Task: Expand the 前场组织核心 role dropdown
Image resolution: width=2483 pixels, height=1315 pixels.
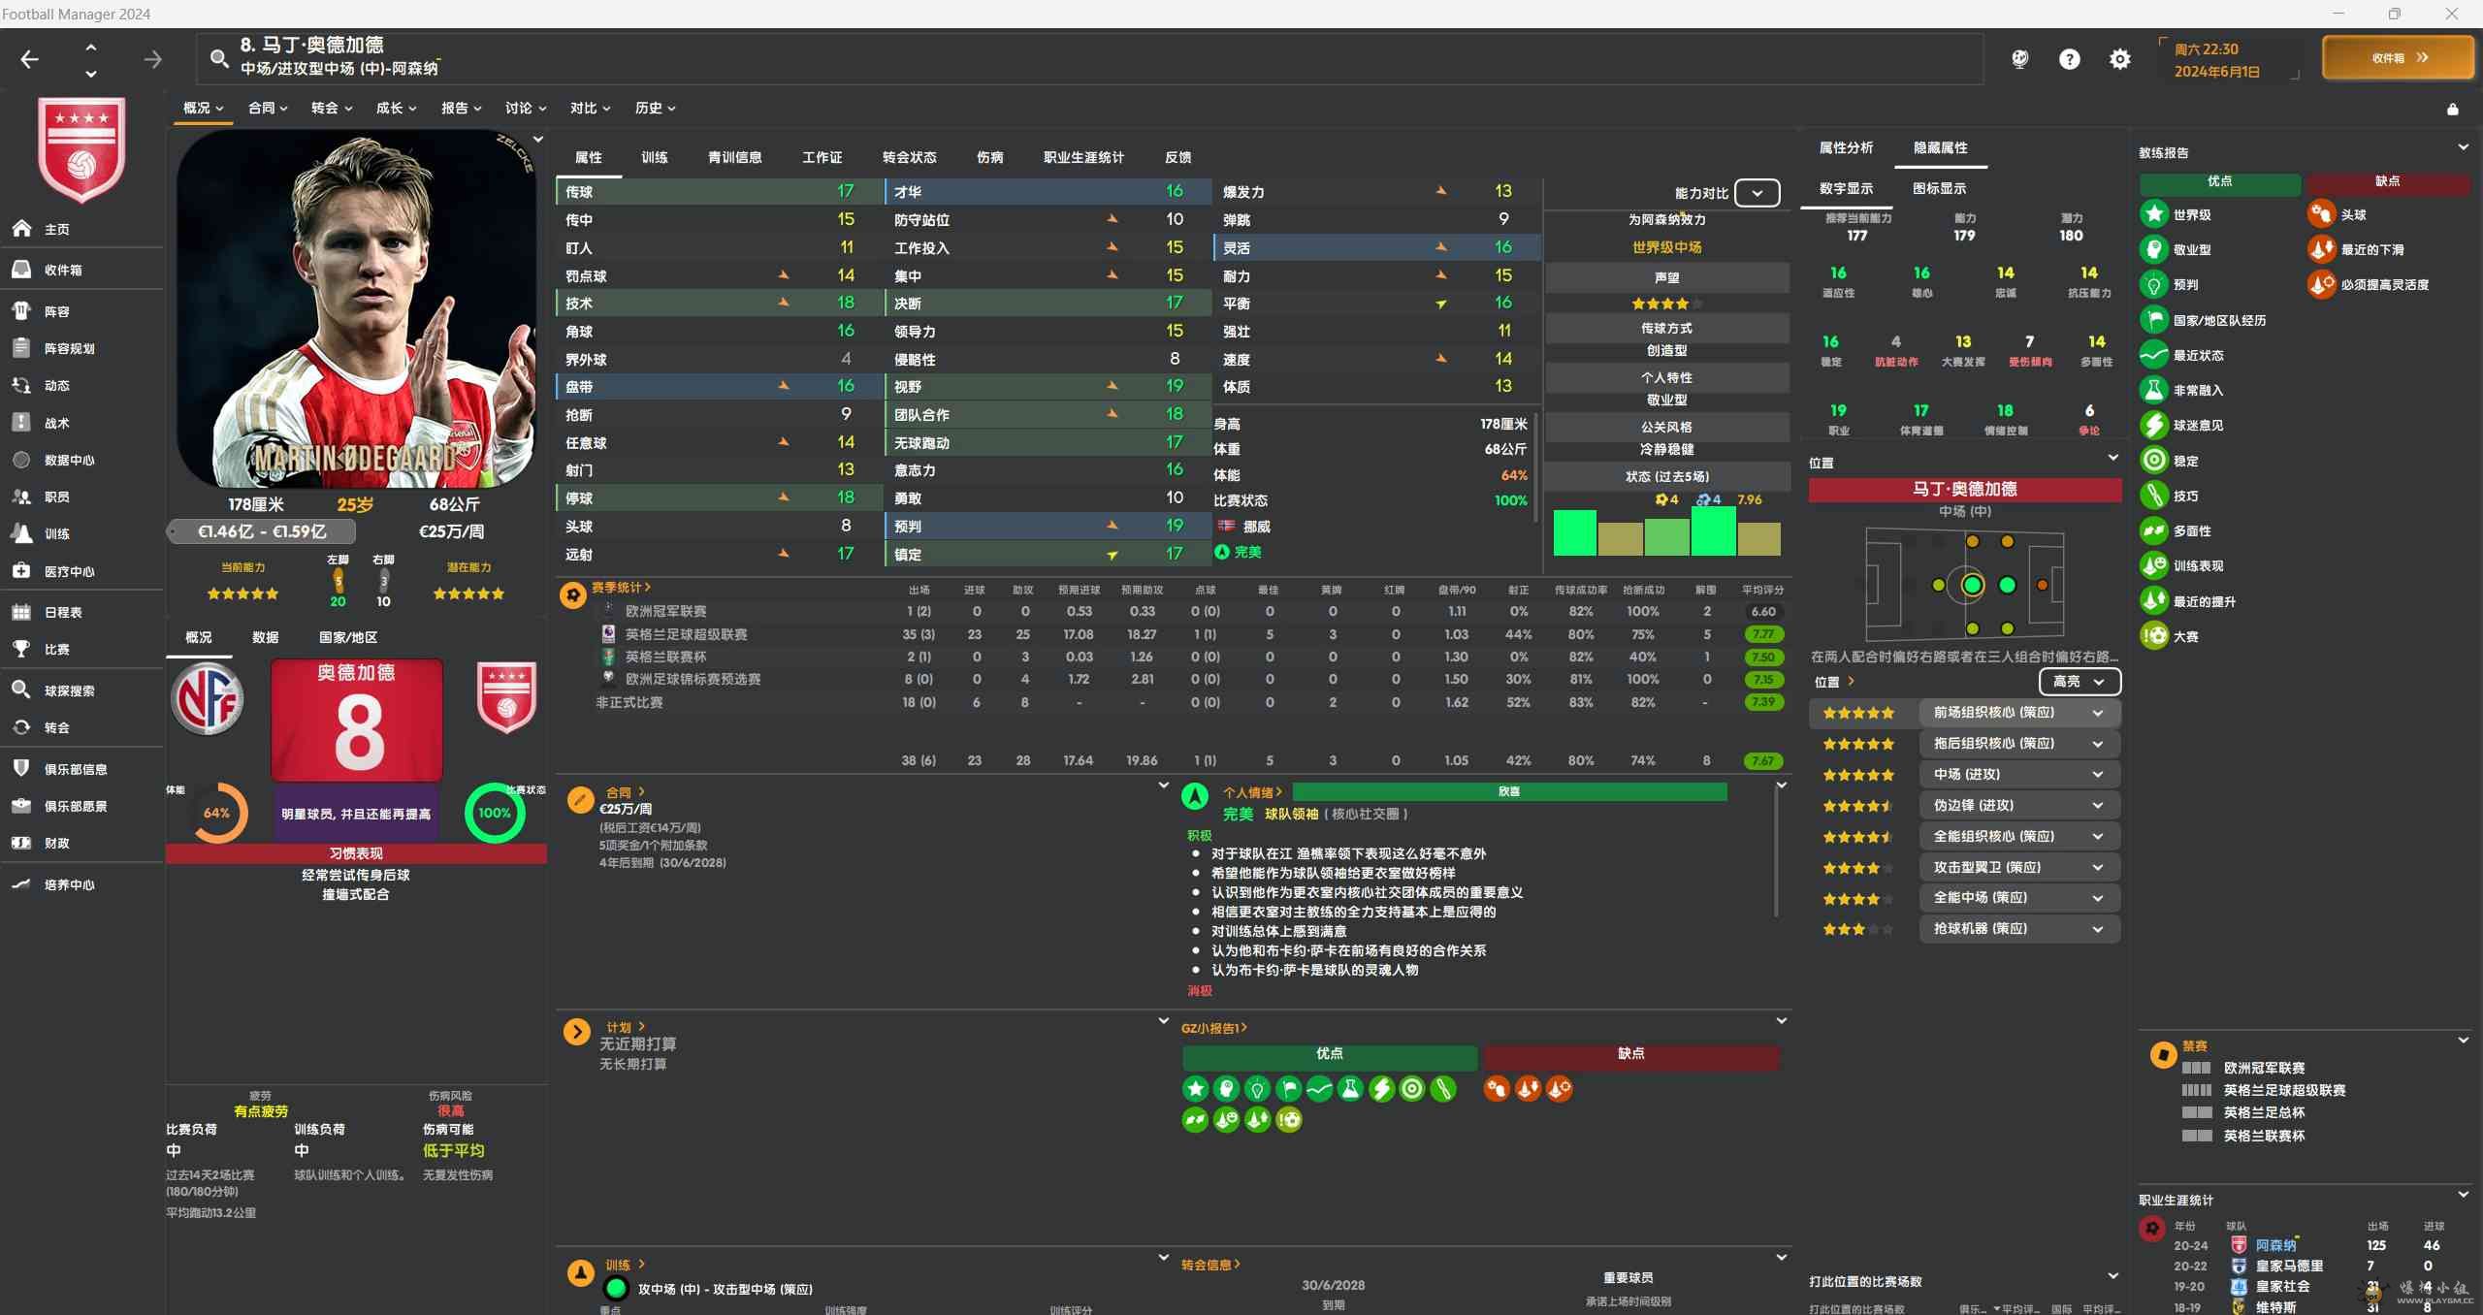Action: click(2098, 713)
